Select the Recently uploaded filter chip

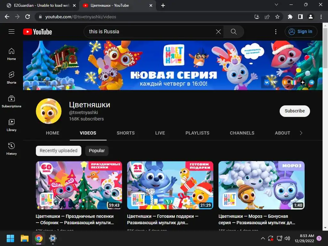59,151
